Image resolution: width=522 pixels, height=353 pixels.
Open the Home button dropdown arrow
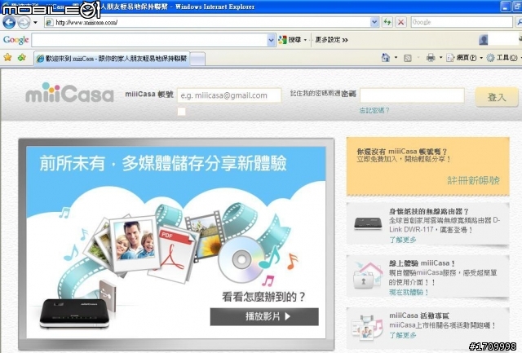point(396,58)
